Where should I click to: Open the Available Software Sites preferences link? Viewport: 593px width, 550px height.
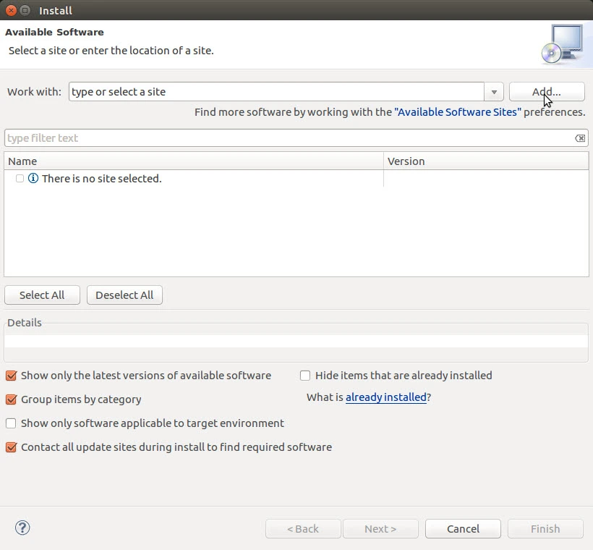coord(457,112)
